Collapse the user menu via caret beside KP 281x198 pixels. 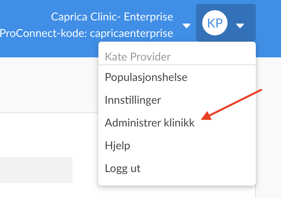point(240,26)
